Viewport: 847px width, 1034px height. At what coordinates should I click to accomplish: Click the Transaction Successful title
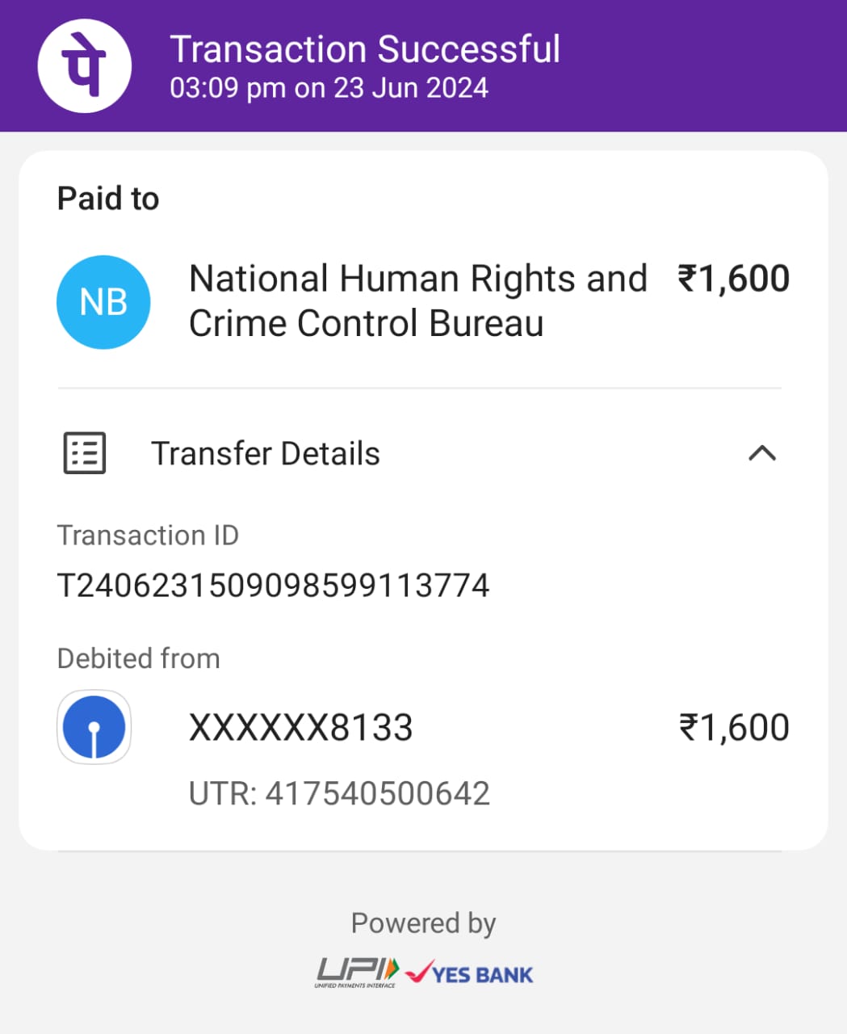(x=365, y=48)
